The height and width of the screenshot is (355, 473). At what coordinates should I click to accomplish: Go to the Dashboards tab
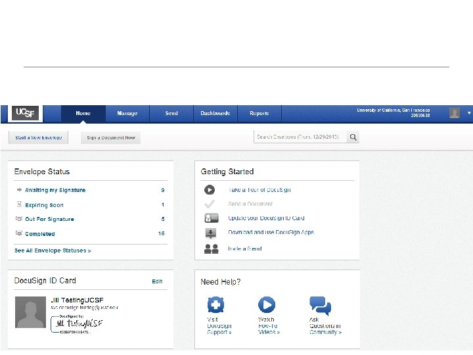point(215,114)
